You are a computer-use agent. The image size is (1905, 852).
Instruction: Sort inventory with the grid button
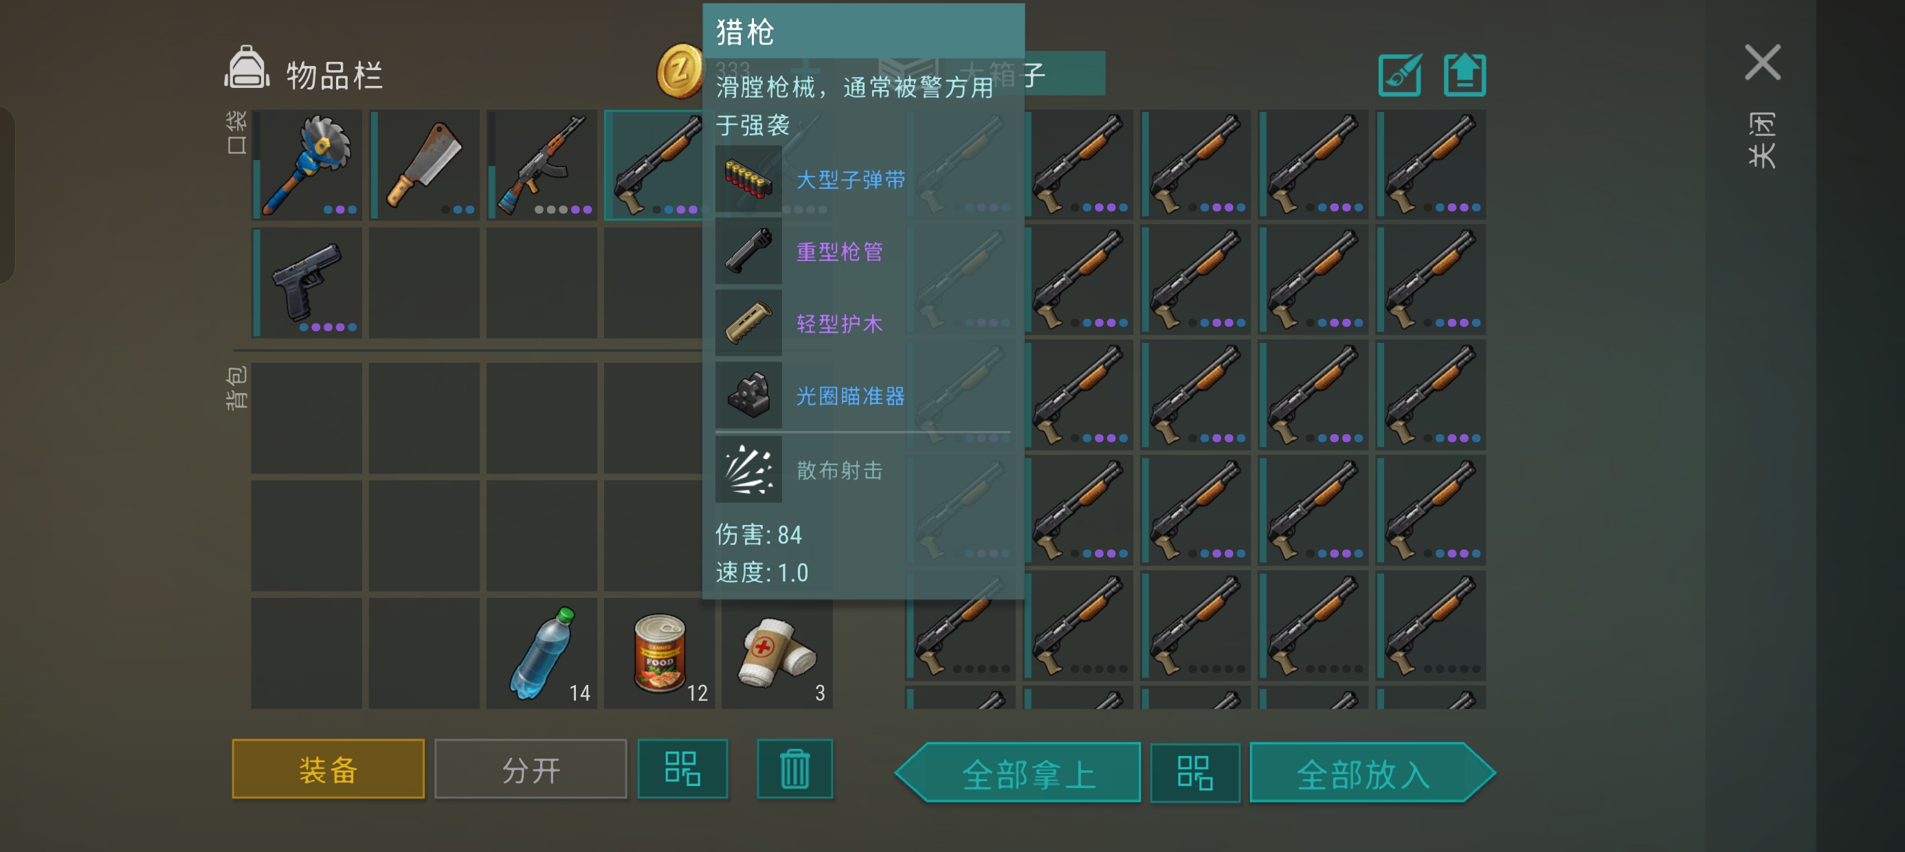682,768
